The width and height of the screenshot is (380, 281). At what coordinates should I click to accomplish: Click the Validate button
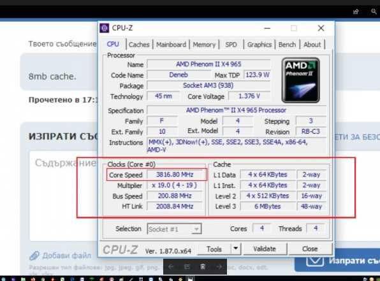pyautogui.click(x=265, y=249)
